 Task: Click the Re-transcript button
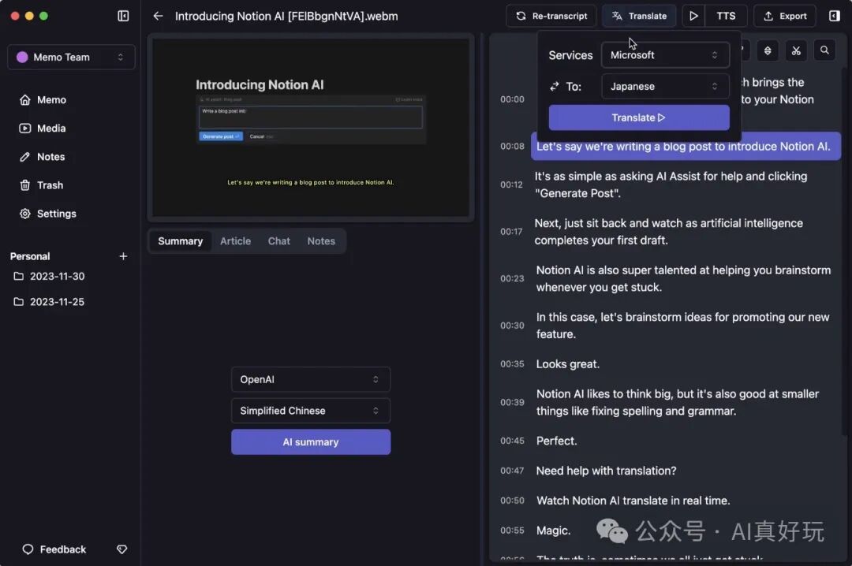551,16
